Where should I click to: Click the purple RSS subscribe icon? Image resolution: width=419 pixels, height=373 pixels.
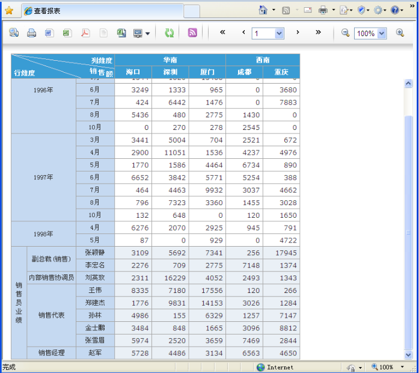(192, 33)
